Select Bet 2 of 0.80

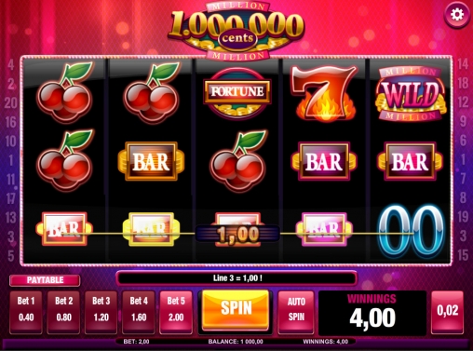[x=63, y=312]
